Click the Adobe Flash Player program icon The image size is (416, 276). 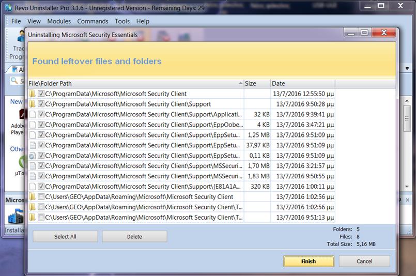(x=22, y=115)
